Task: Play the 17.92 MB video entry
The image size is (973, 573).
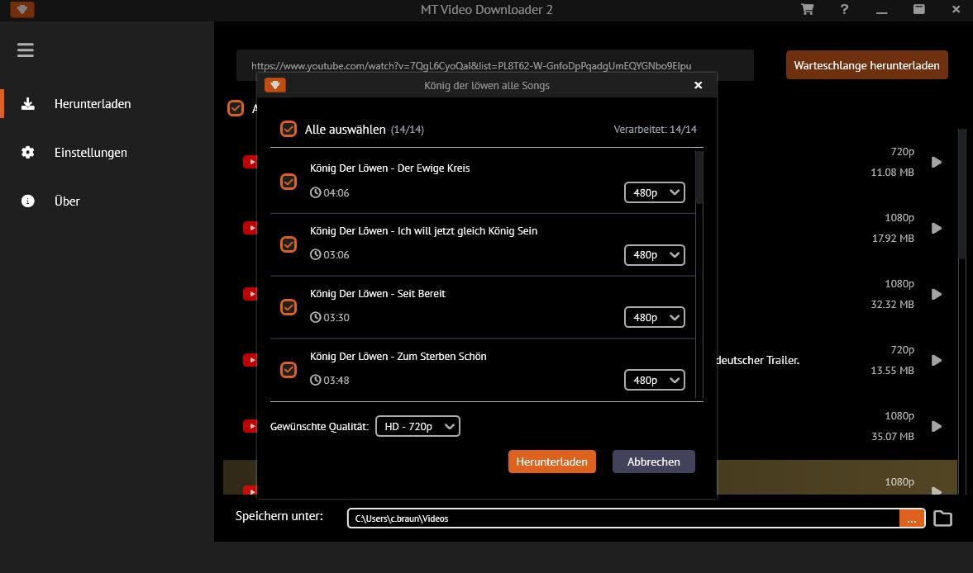Action: (x=937, y=229)
